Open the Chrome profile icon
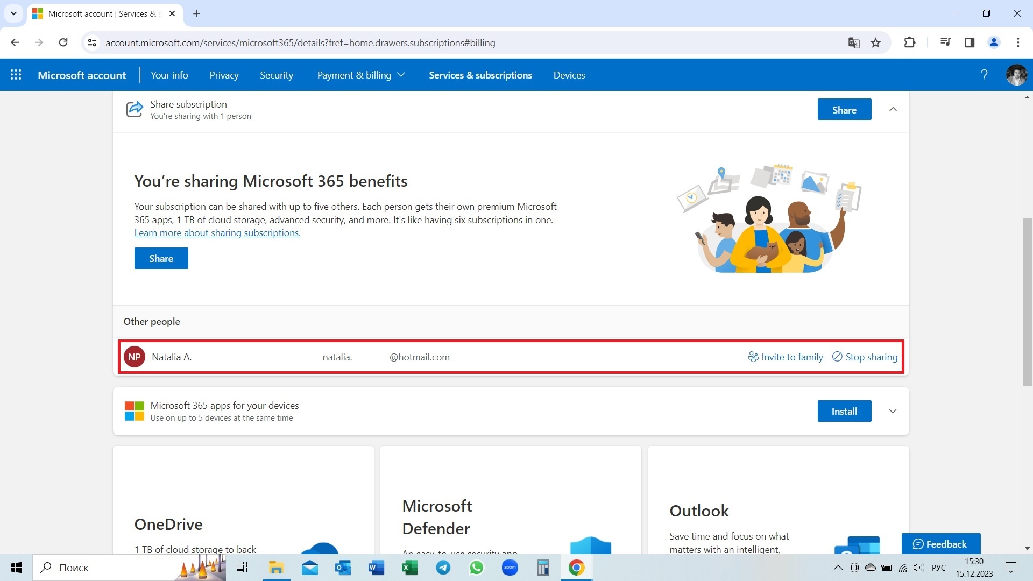 click(x=994, y=42)
